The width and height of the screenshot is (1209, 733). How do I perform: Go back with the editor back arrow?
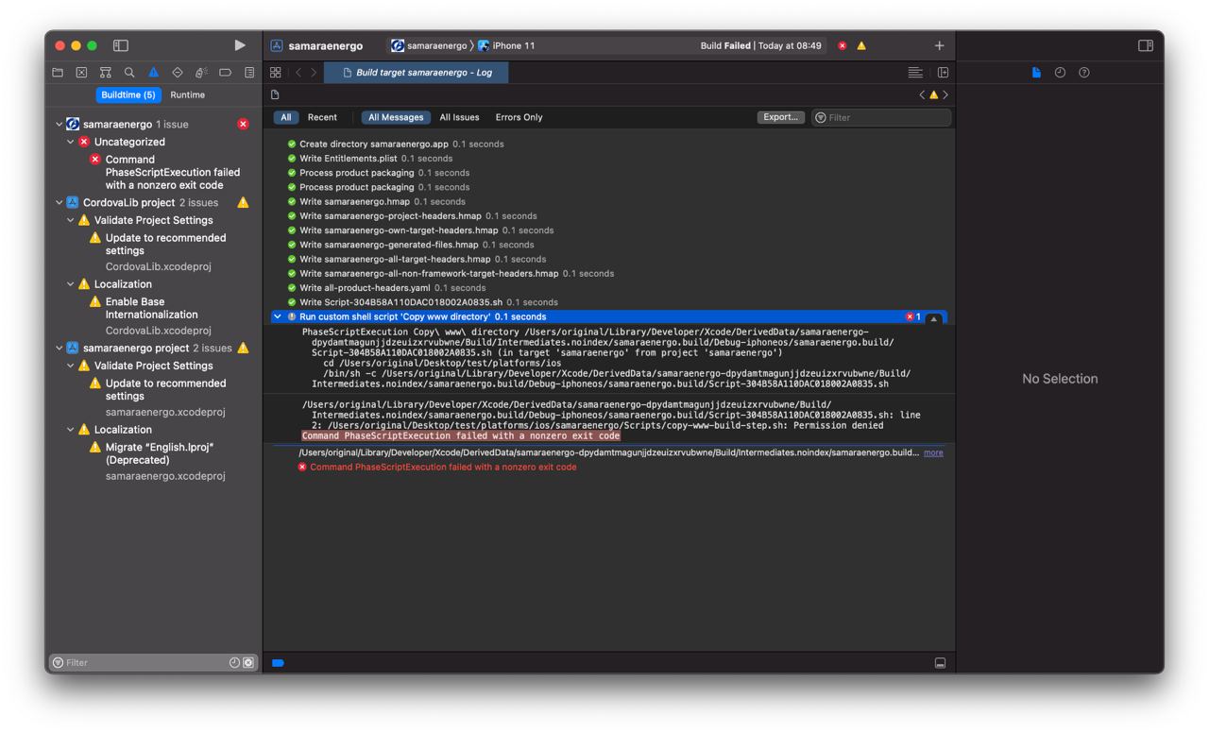298,73
